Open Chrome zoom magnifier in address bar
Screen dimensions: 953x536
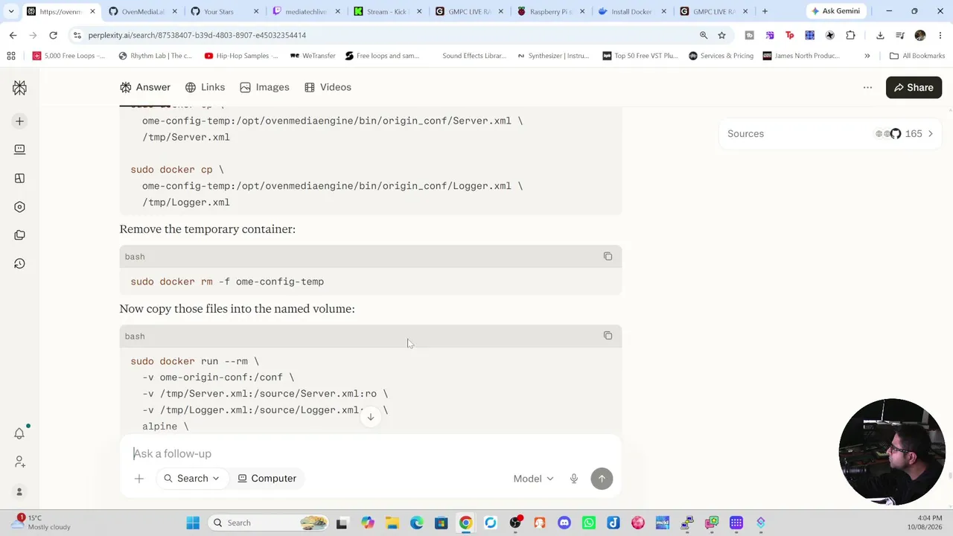click(x=704, y=35)
